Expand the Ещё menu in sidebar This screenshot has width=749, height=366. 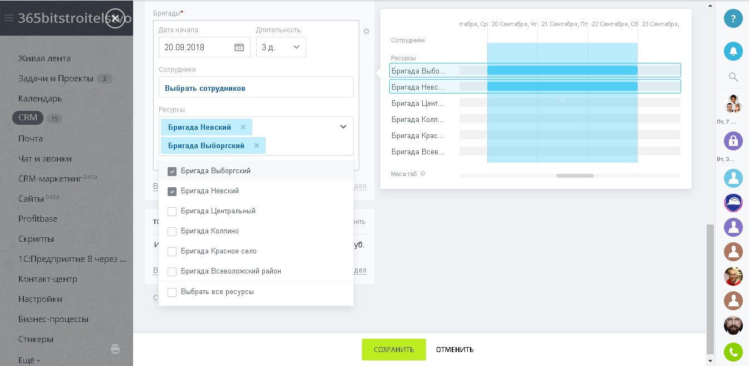click(29, 360)
